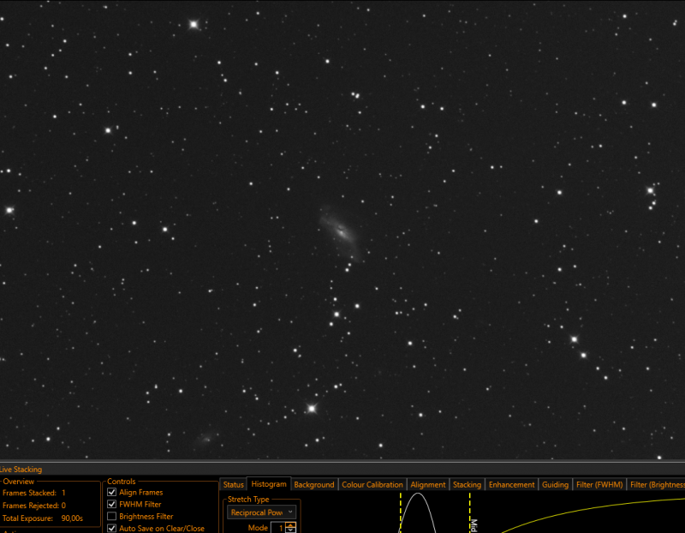The image size is (685, 533).
Task: Click the galaxy in the center of the image
Action: coord(341,231)
